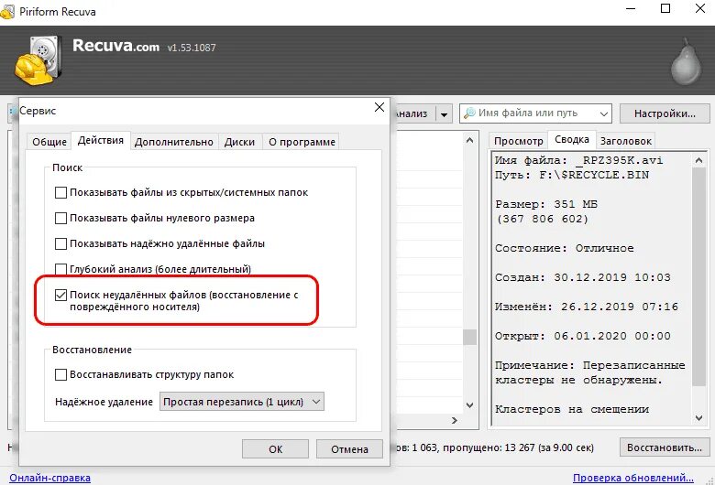Click the Проверка обновлений link
Viewport: 715px width, 485px height.
633,478
